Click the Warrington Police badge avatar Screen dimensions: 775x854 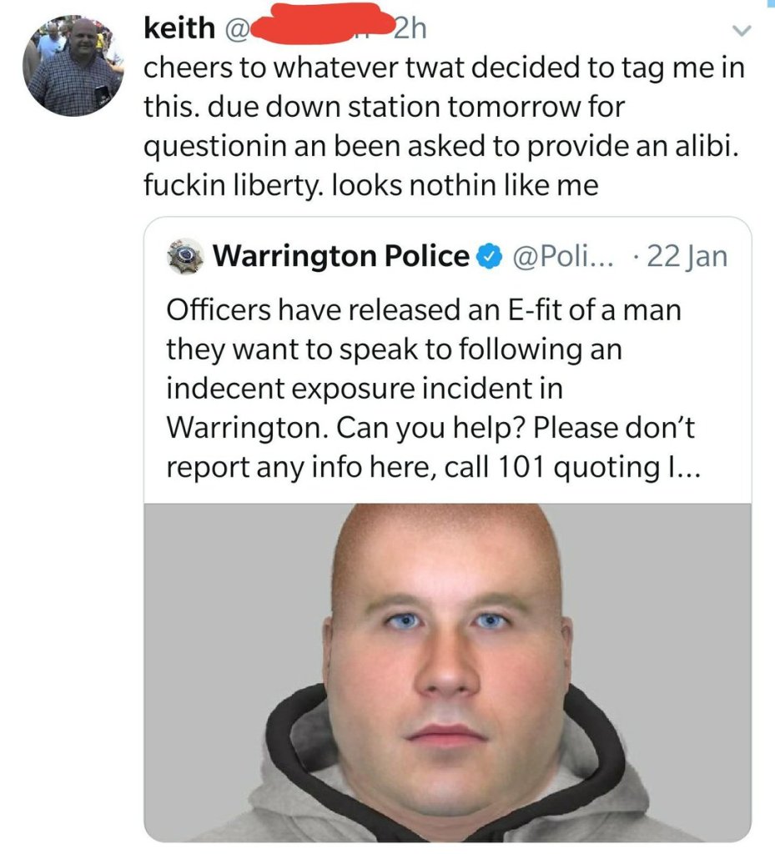[x=185, y=255]
